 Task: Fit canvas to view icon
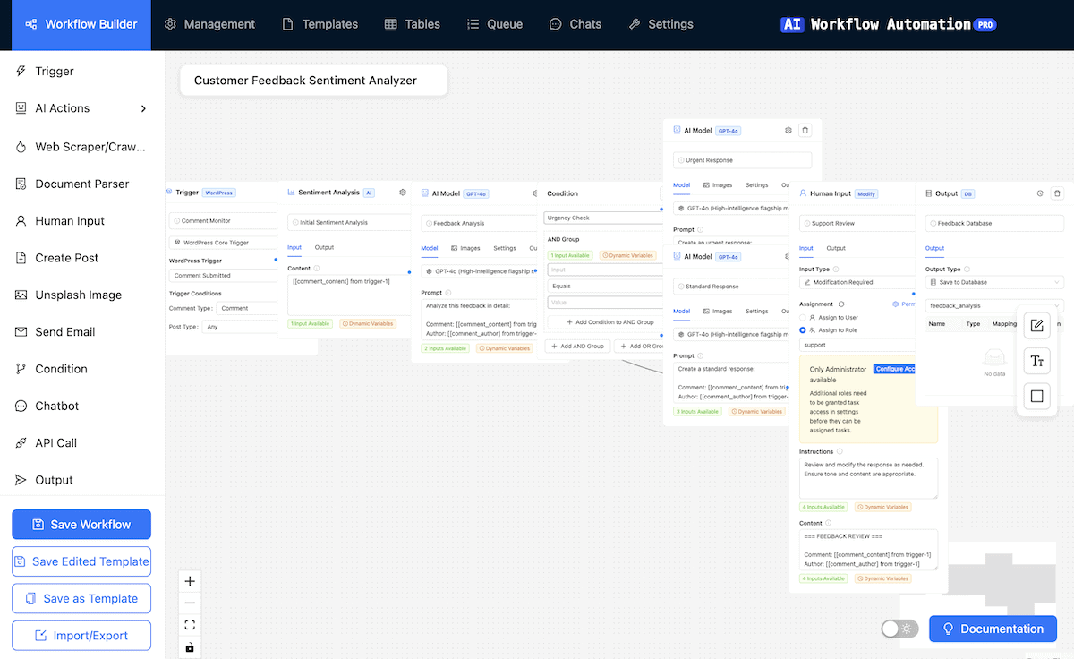tap(190, 625)
